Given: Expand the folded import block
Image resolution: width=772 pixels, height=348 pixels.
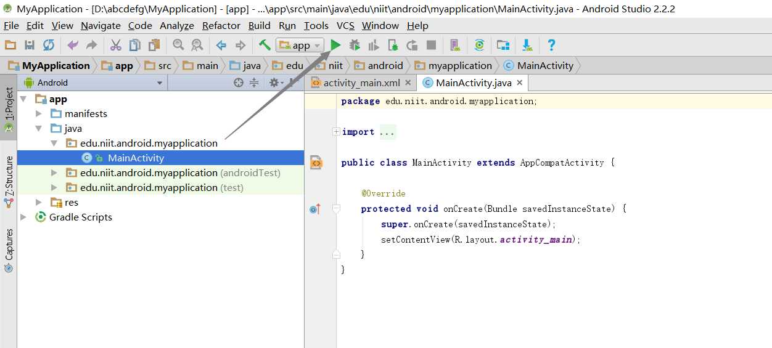Looking at the screenshot, I should pos(336,132).
